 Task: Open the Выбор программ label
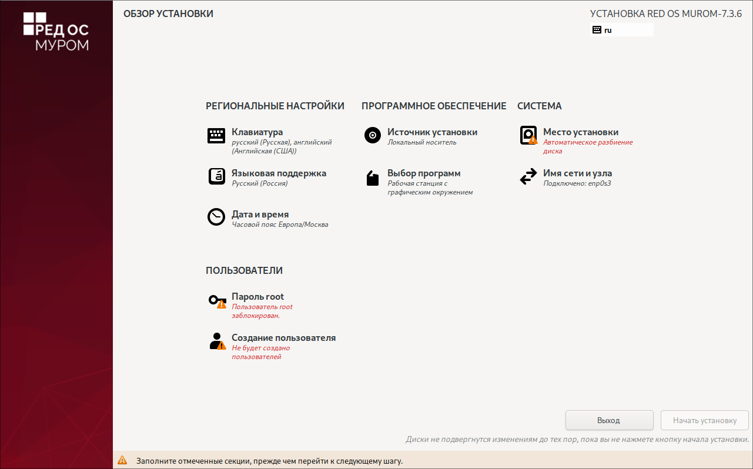click(423, 173)
